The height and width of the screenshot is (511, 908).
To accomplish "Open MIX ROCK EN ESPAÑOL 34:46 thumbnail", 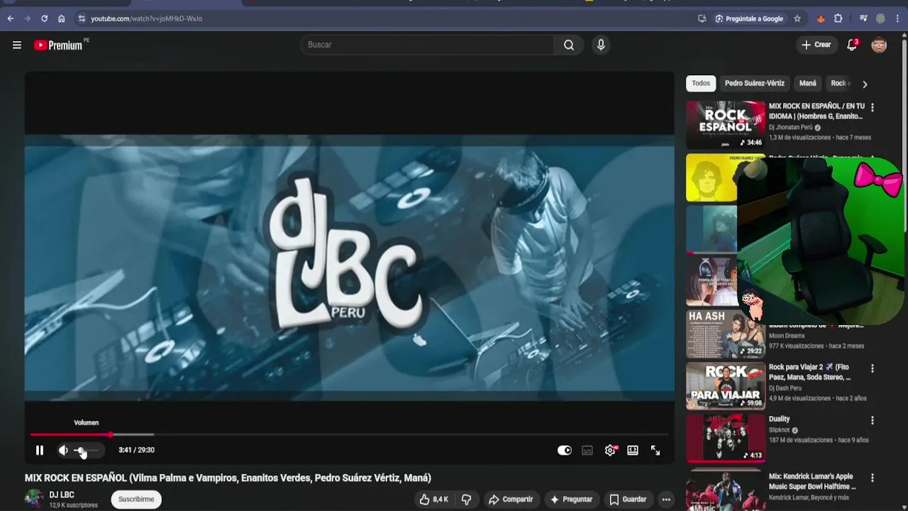I will (726, 124).
